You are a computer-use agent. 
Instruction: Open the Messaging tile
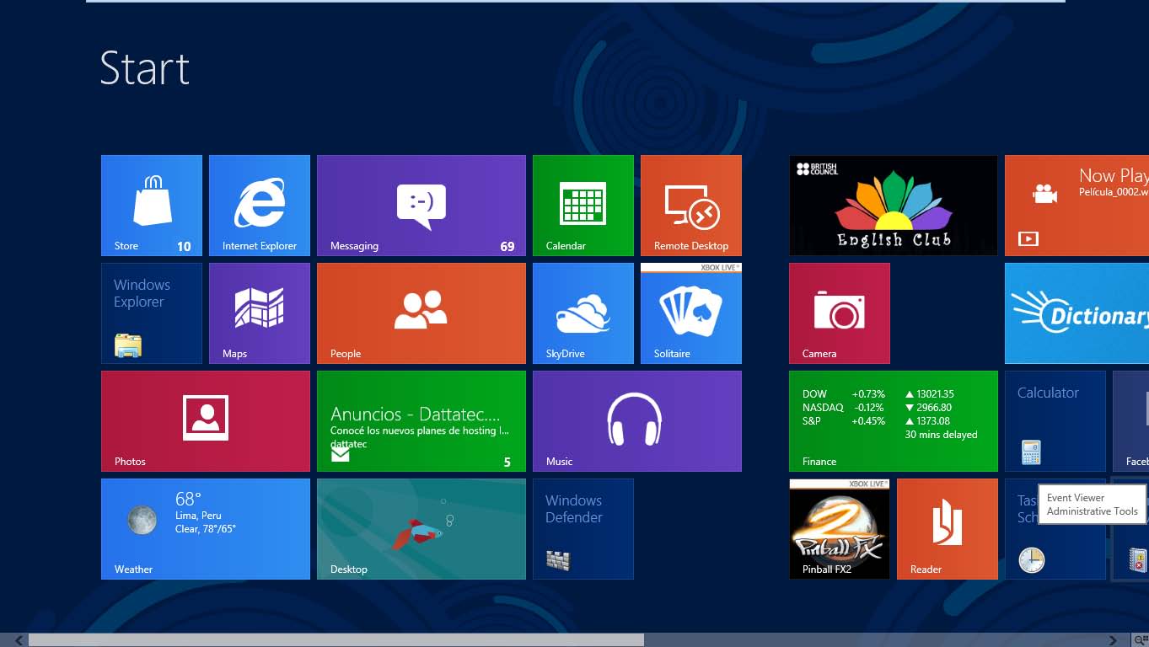421,206
